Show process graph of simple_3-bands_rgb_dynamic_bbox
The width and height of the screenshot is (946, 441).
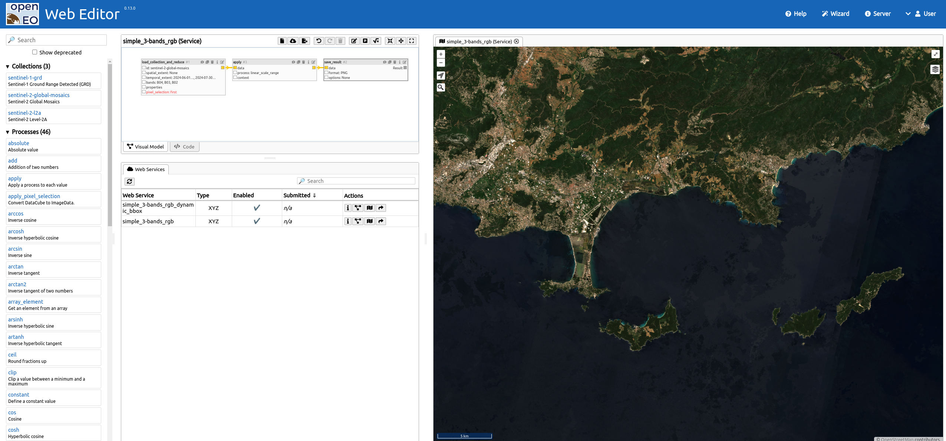pos(358,208)
